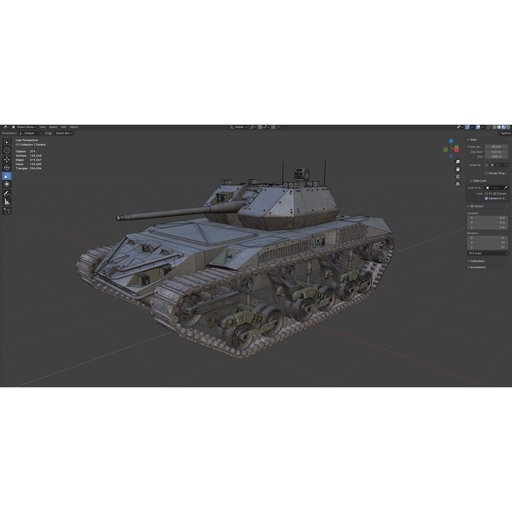Click the Object menu
Viewport: 512px width, 512px height.
pyautogui.click(x=73, y=127)
